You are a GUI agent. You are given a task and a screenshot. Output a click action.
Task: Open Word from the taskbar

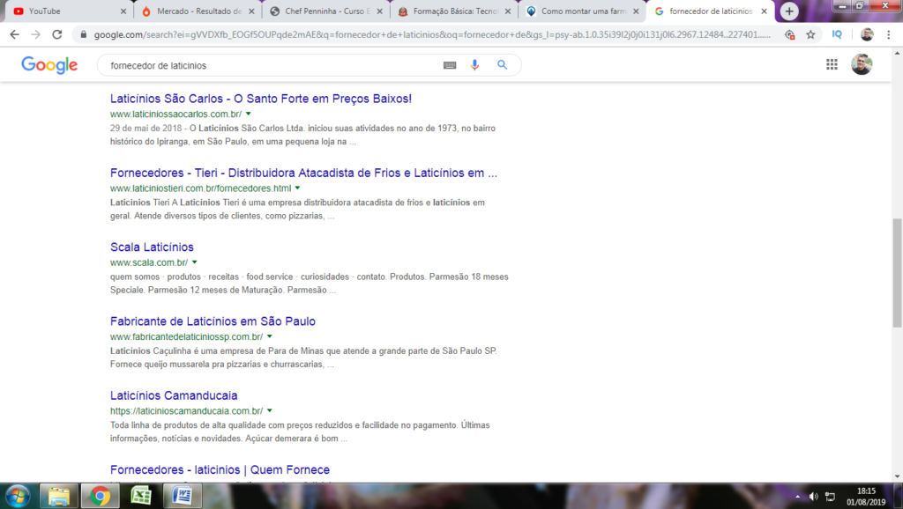tap(183, 496)
